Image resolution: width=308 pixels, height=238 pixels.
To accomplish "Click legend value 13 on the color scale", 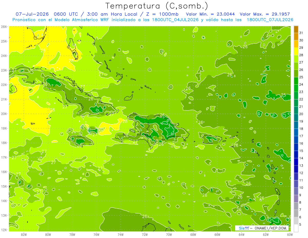I will tap(301, 165).
